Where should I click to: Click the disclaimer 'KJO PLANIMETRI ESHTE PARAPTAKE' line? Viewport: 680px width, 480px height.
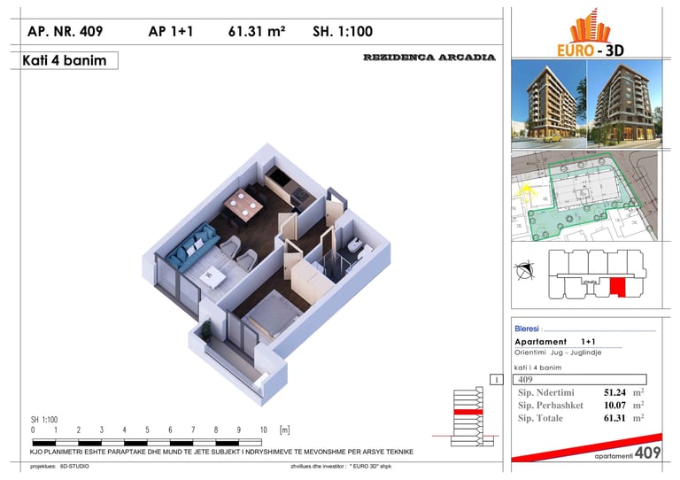[x=221, y=452]
